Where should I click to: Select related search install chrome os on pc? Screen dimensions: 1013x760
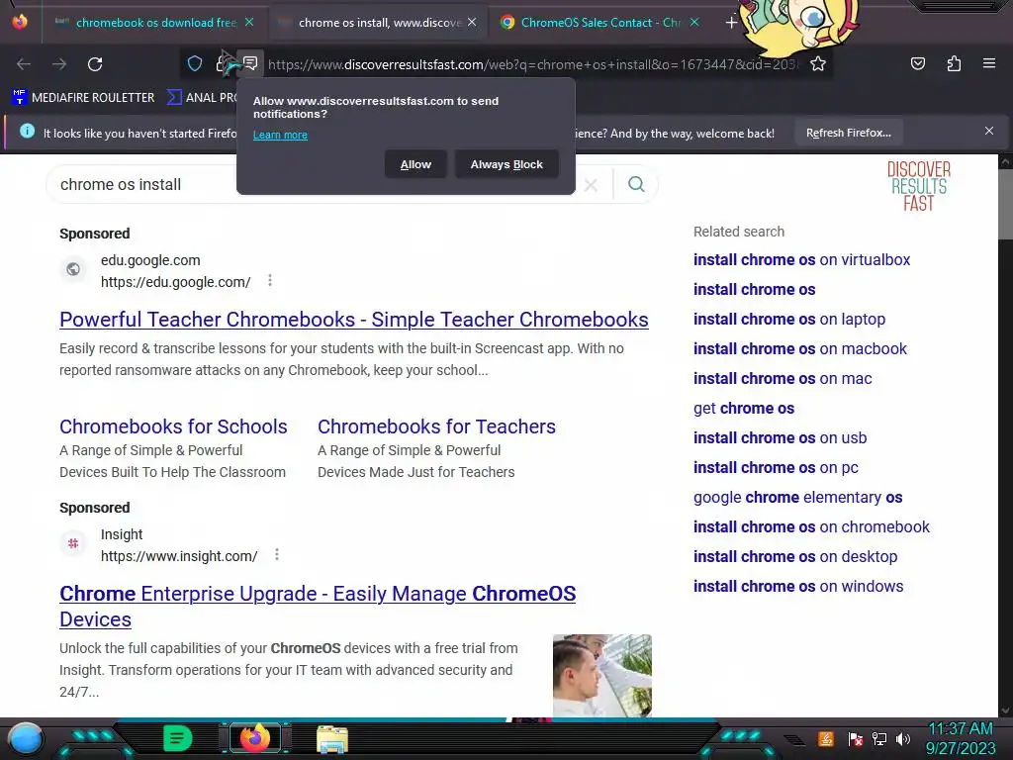pos(776,468)
